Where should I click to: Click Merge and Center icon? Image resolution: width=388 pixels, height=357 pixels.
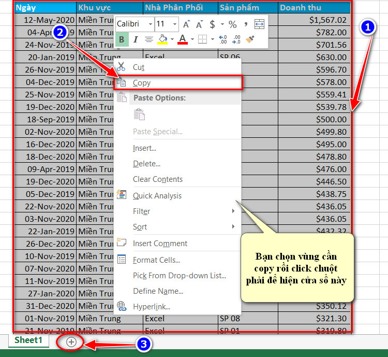tap(259, 24)
